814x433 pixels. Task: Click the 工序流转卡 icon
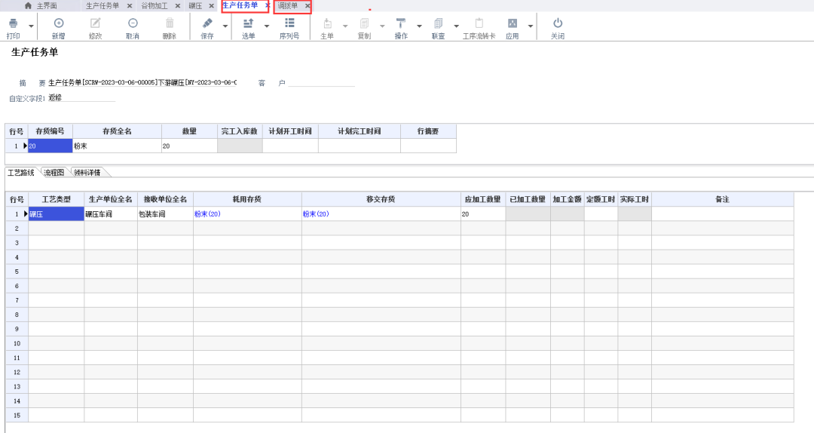pyautogui.click(x=479, y=23)
